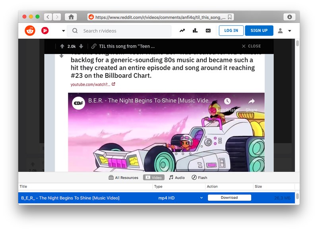Bookmark the page via address bar icon
The height and width of the screenshot is (231, 318).
[230, 17]
